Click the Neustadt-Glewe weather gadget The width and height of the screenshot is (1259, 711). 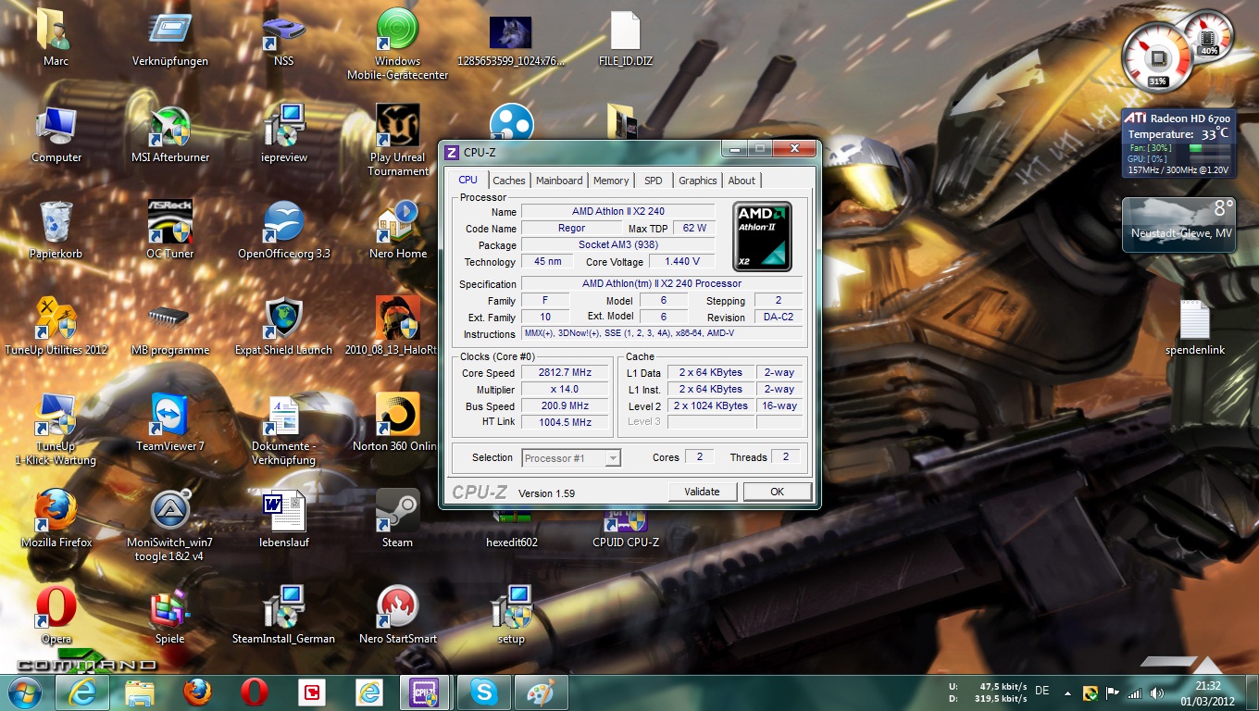(x=1178, y=225)
